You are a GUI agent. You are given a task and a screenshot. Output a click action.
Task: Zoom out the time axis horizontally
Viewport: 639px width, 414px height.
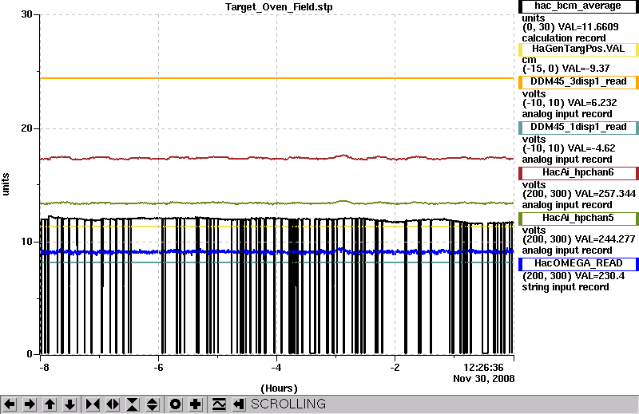click(113, 404)
